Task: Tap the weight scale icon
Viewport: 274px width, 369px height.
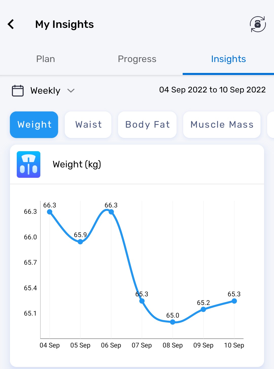Action: (28, 164)
